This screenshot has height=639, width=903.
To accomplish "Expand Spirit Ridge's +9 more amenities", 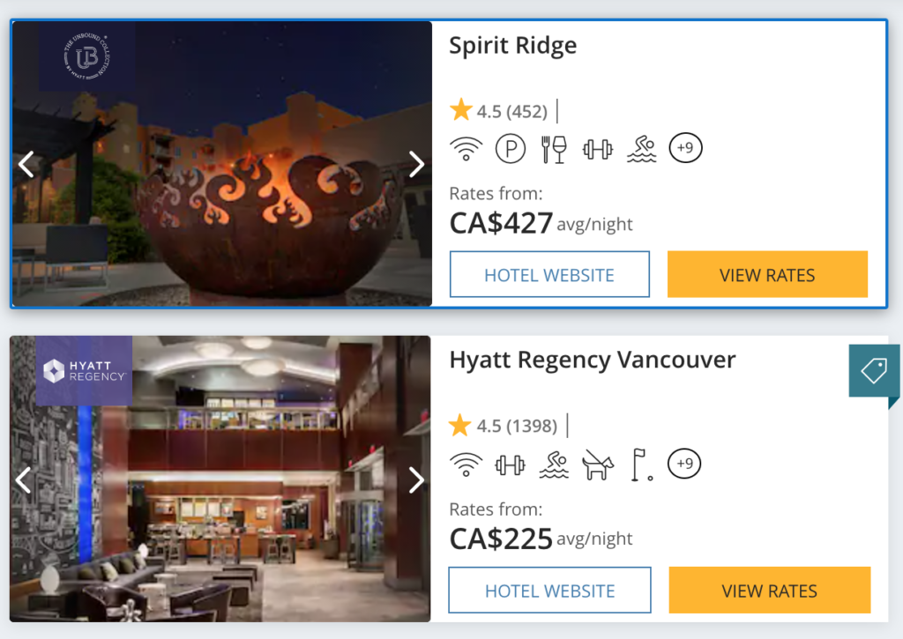I will pos(686,148).
